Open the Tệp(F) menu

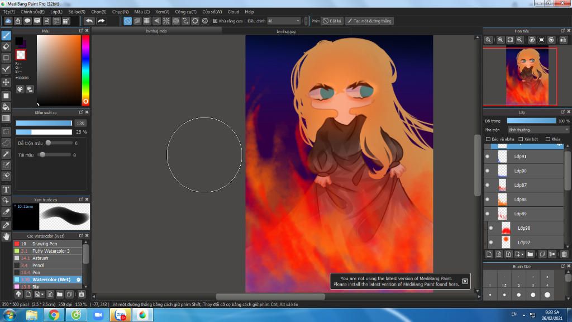pyautogui.click(x=9, y=12)
